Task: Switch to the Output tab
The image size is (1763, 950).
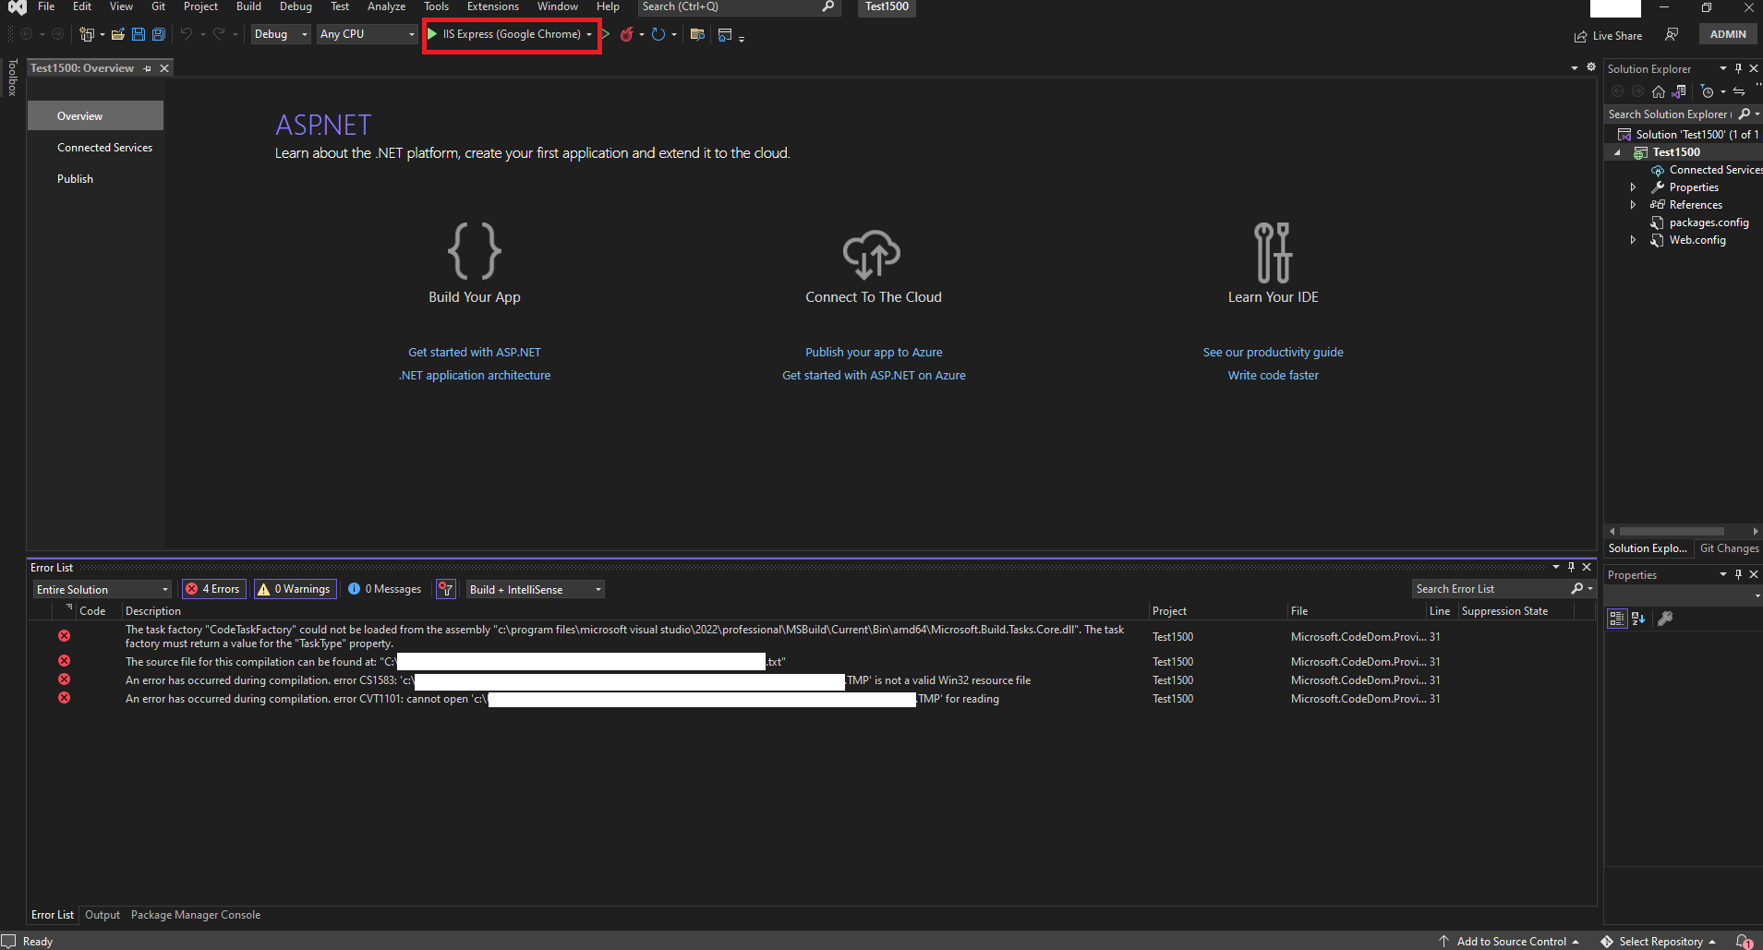Action: click(103, 915)
